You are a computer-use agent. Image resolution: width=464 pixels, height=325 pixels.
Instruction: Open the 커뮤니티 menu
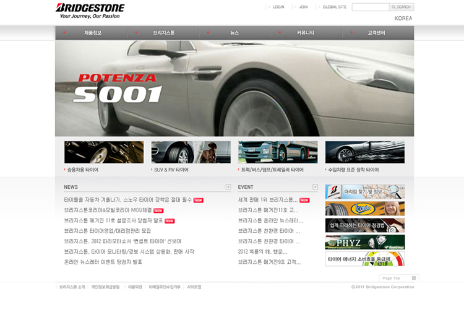click(x=306, y=33)
